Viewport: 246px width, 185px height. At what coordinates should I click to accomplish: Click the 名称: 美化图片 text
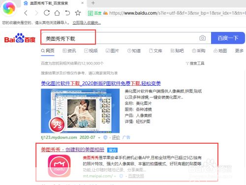coord(138,103)
